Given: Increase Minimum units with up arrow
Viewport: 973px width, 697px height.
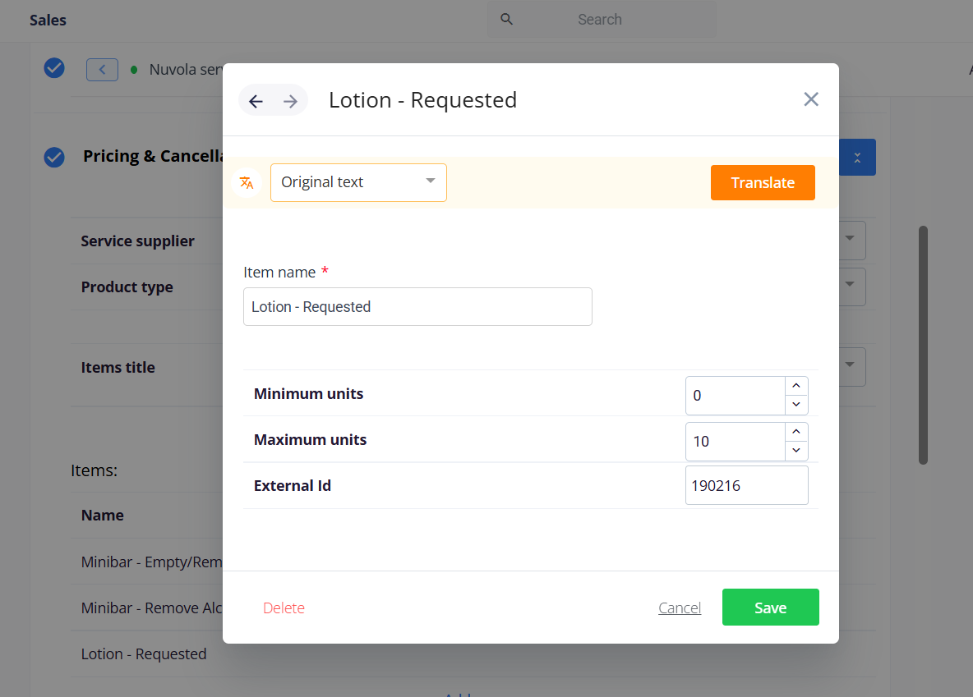Looking at the screenshot, I should tap(796, 386).
